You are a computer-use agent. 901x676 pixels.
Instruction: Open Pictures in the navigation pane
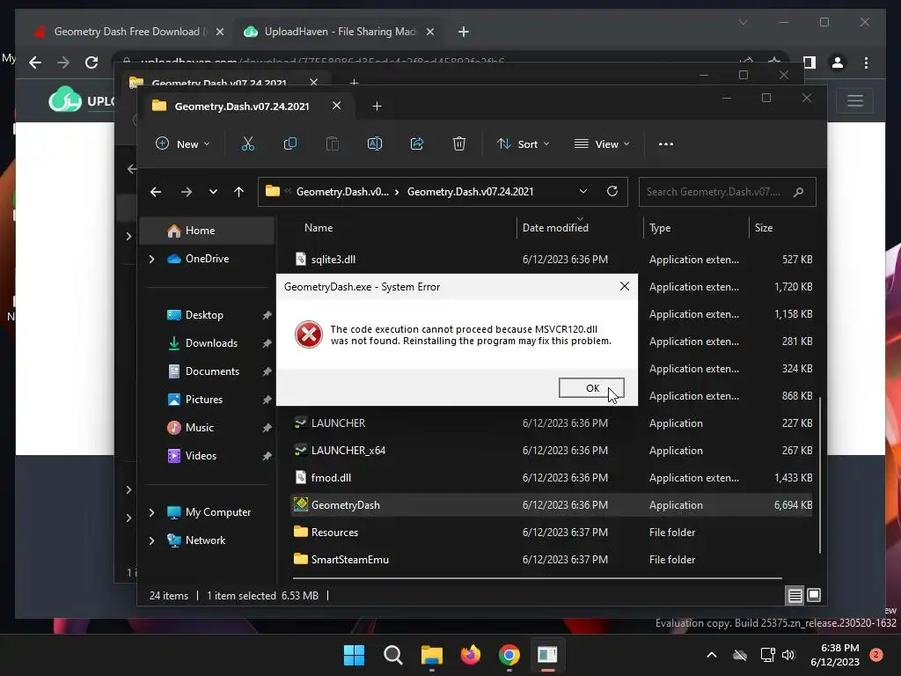[203, 400]
